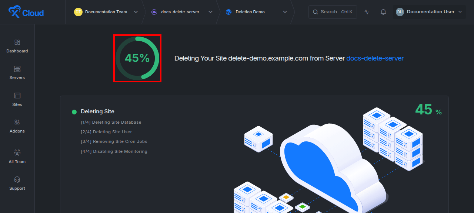Click the Search field

click(333, 12)
